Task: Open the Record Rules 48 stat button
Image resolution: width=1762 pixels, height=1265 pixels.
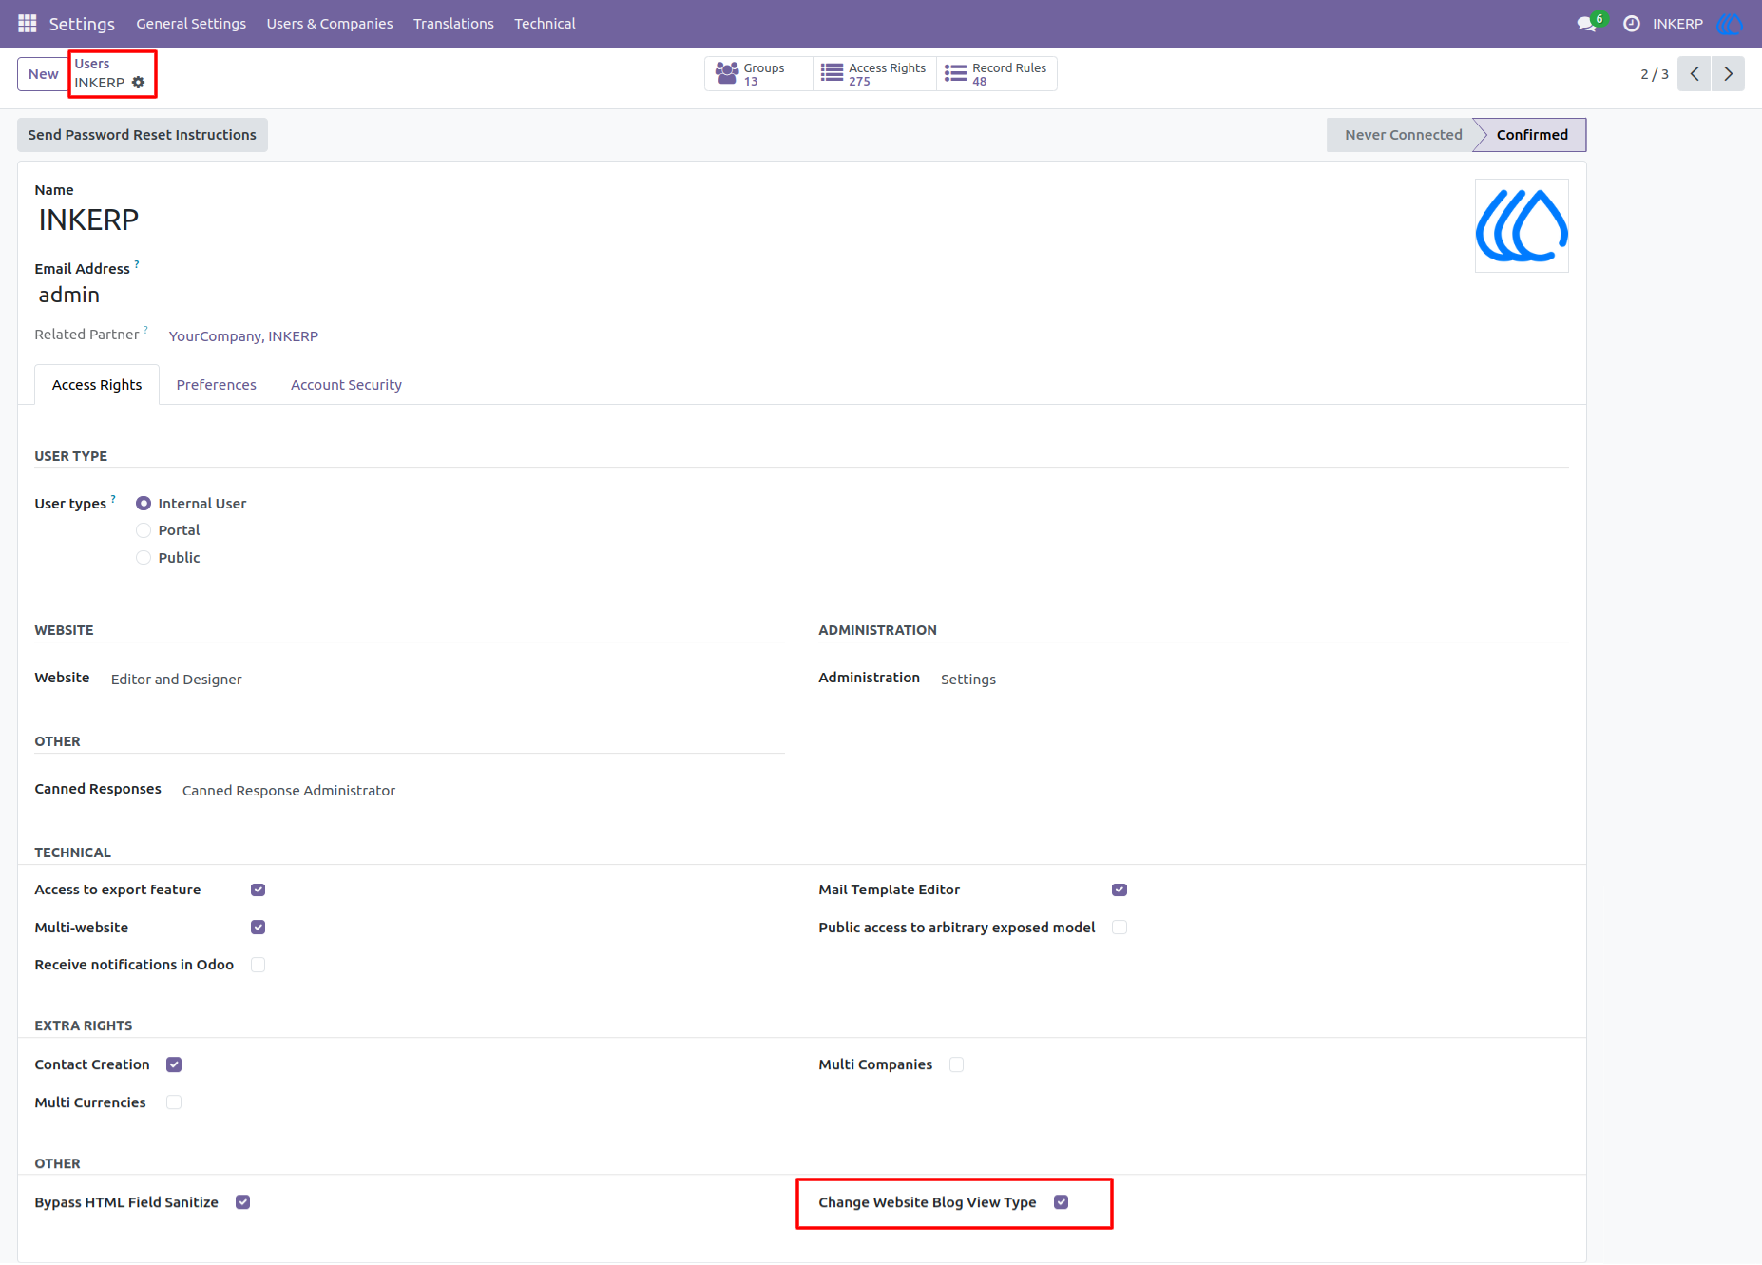Action: click(x=997, y=74)
